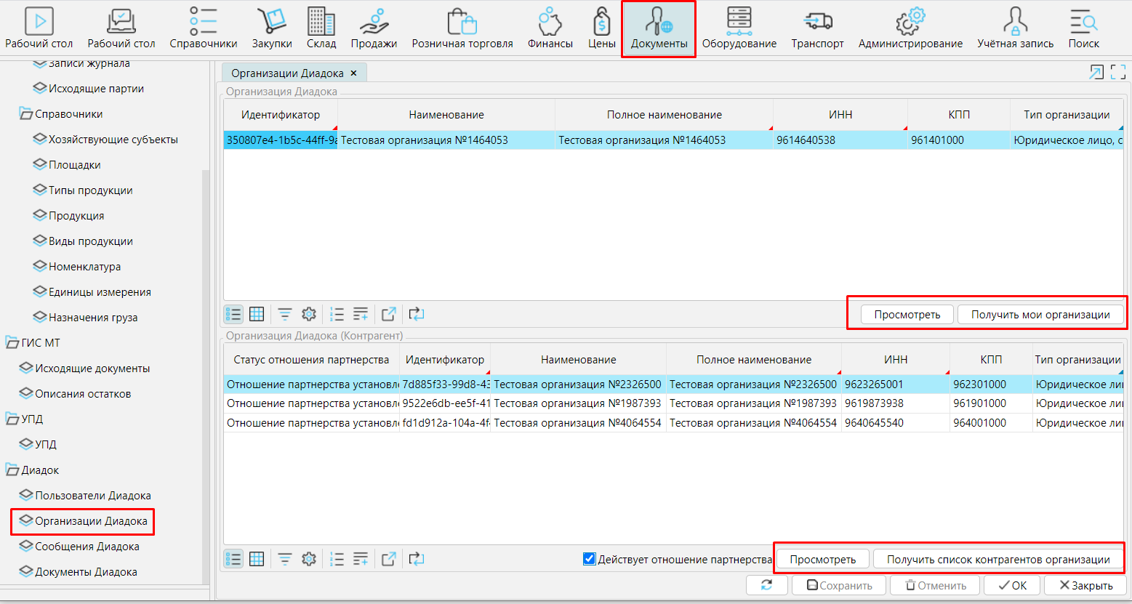Collapse the Диадок folder in sidebar

click(12, 470)
